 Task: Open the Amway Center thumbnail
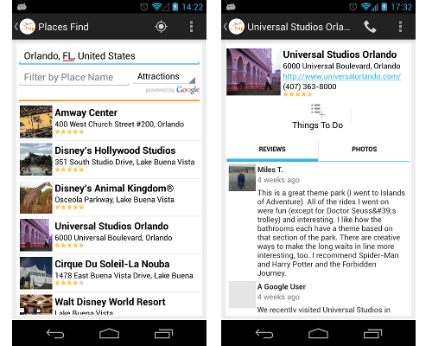(36, 122)
